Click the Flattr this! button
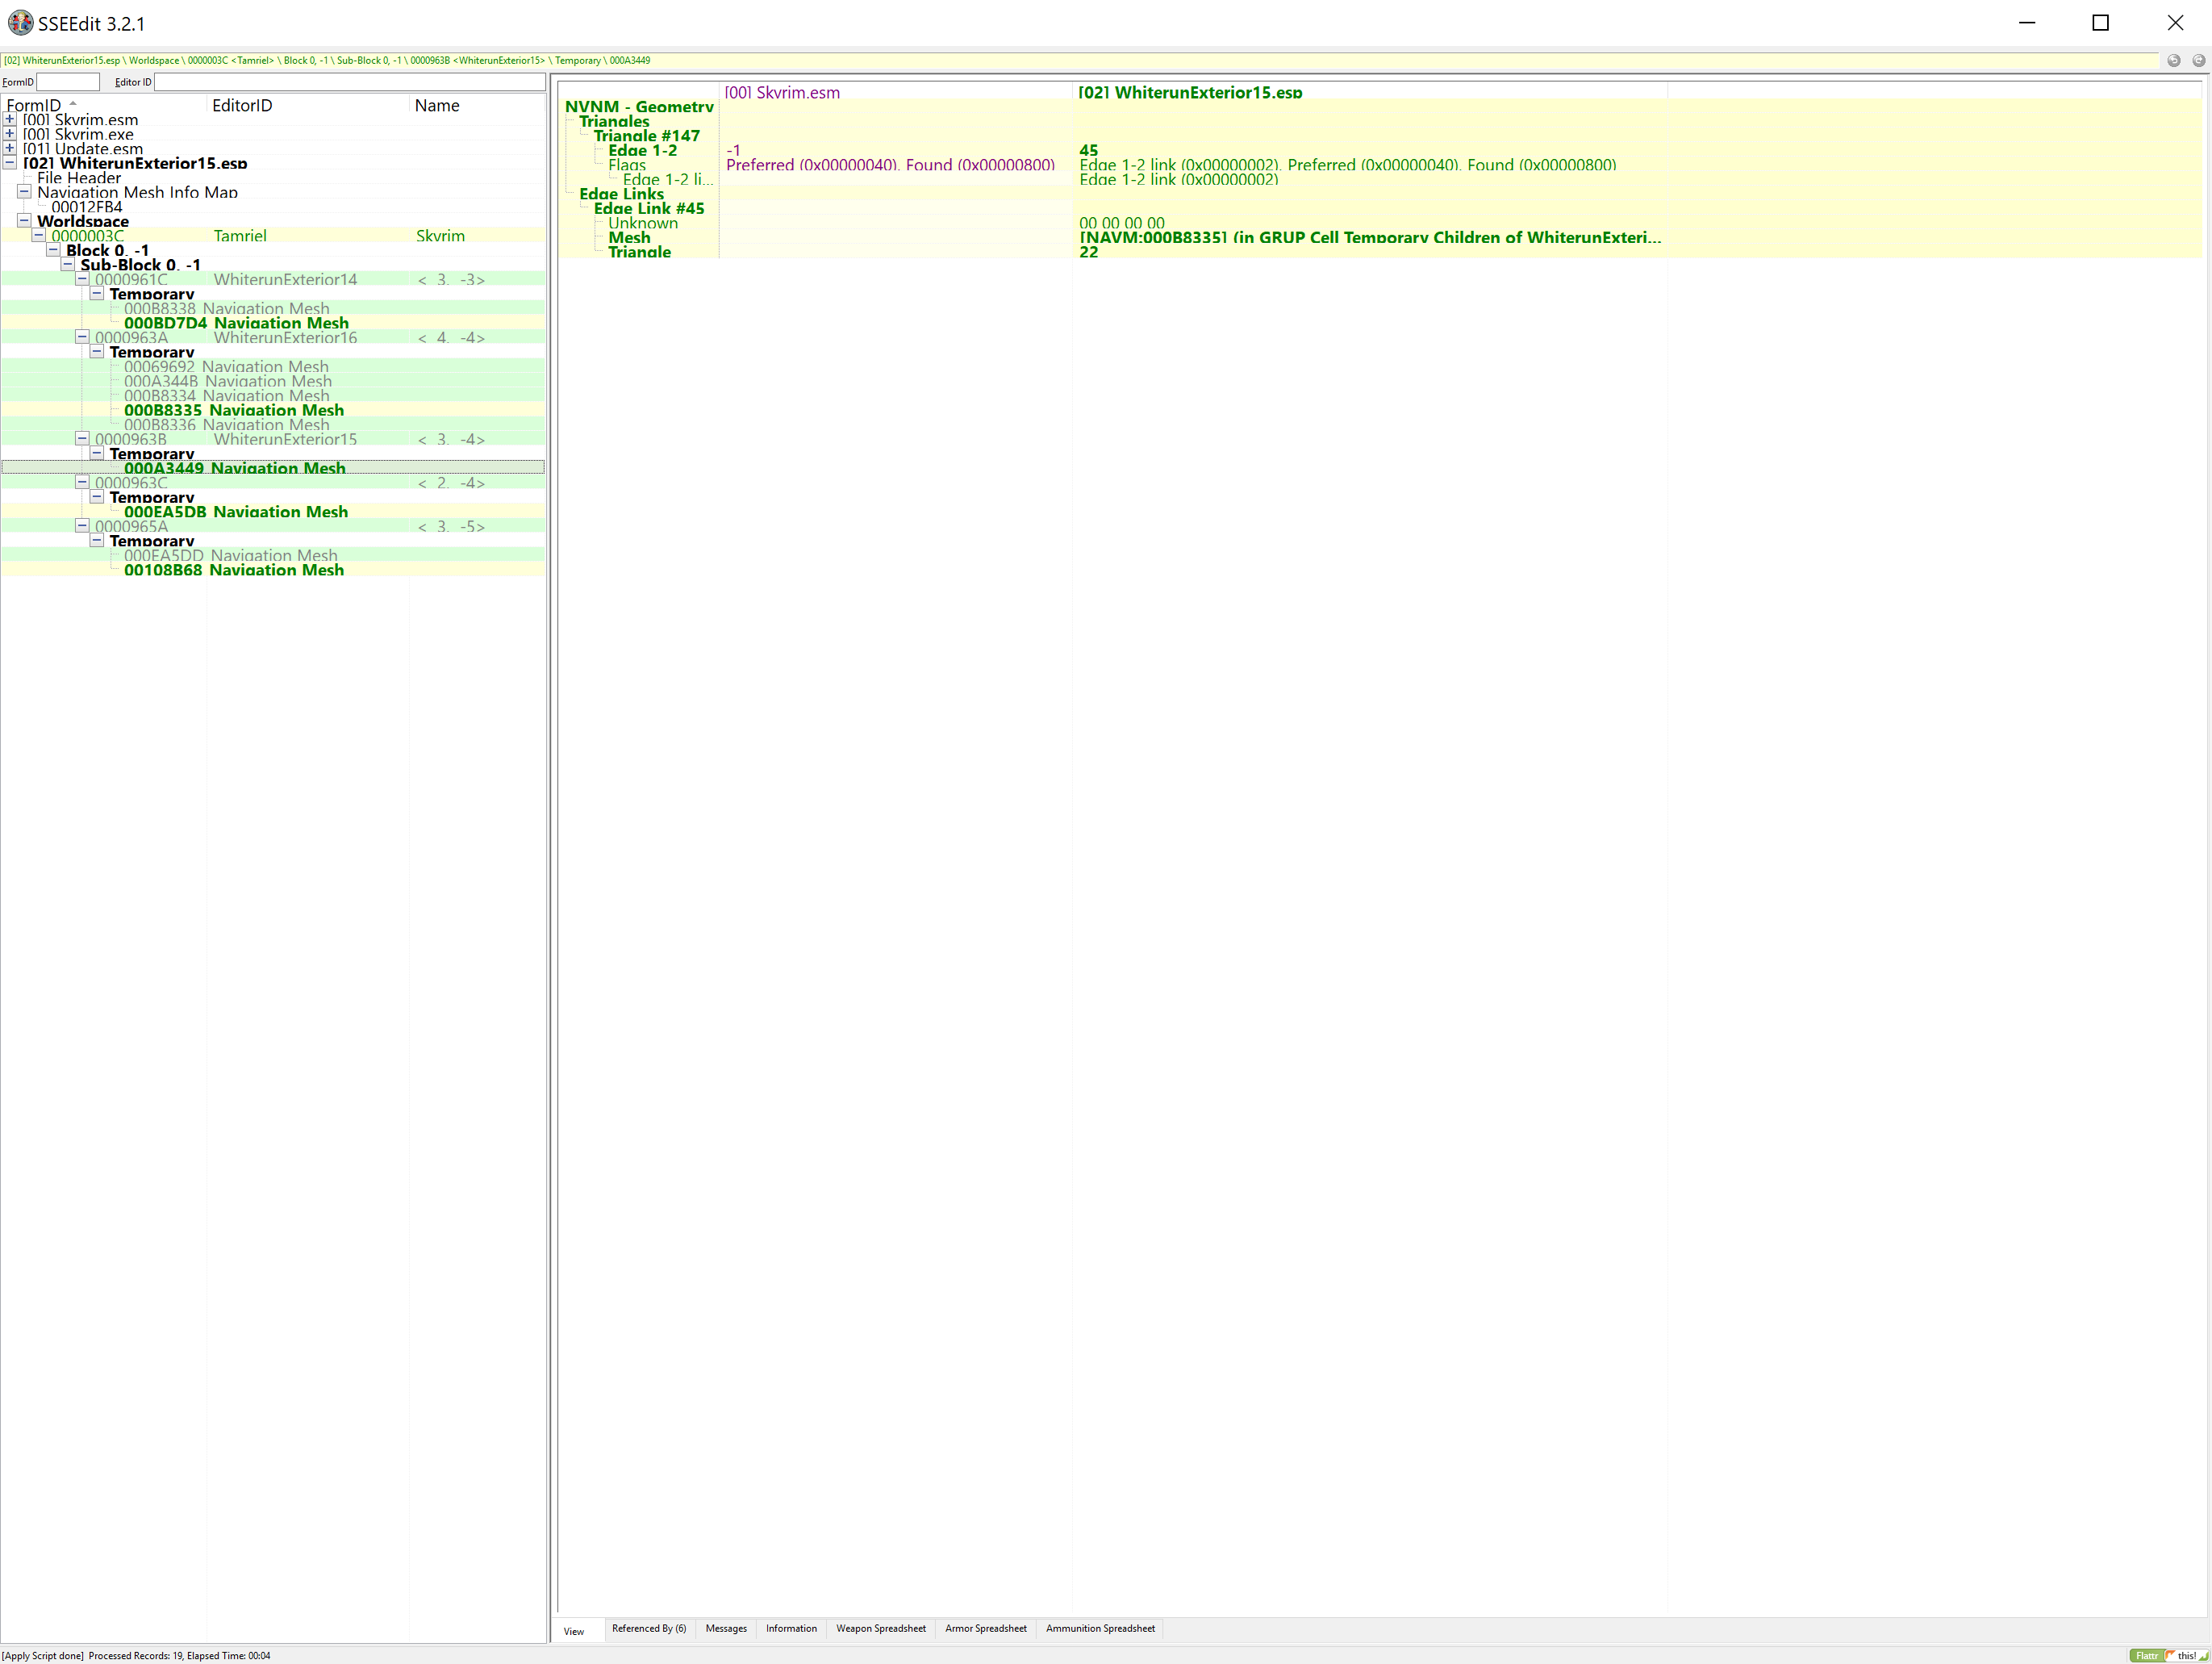Image resolution: width=2212 pixels, height=1664 pixels. pyautogui.click(x=2168, y=1655)
